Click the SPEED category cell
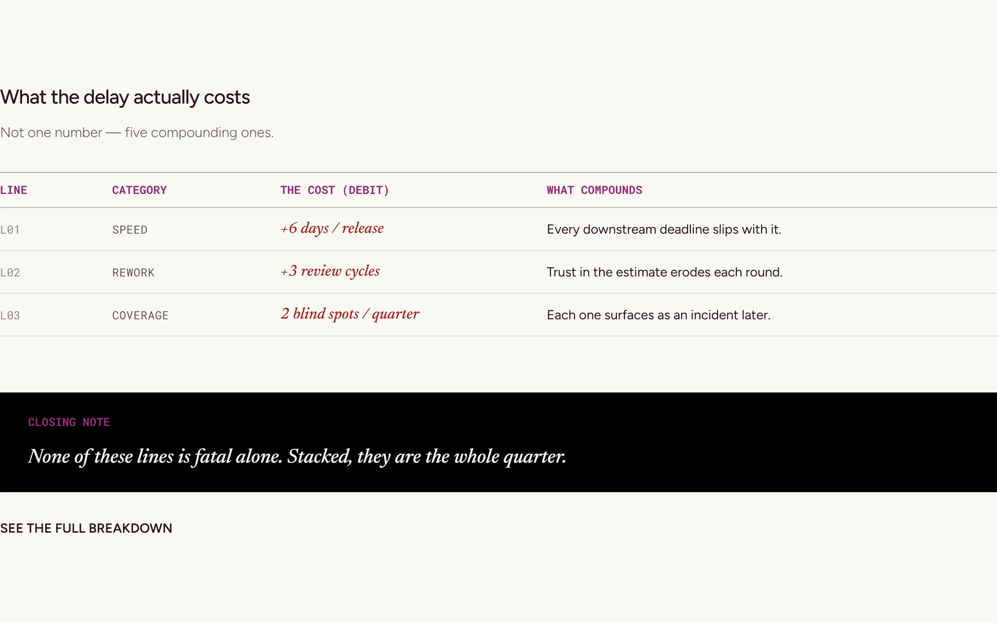Viewport: 997px width, 623px height. pos(130,229)
